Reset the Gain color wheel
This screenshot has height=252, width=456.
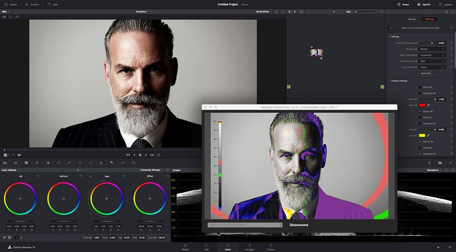pos(124,176)
